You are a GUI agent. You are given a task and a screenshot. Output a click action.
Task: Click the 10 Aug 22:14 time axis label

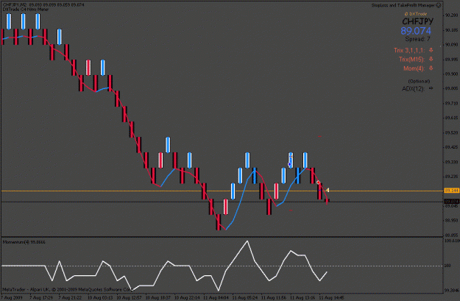coord(187,298)
